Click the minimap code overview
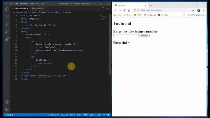Screen dimensions: 210x118 click(x=104, y=17)
